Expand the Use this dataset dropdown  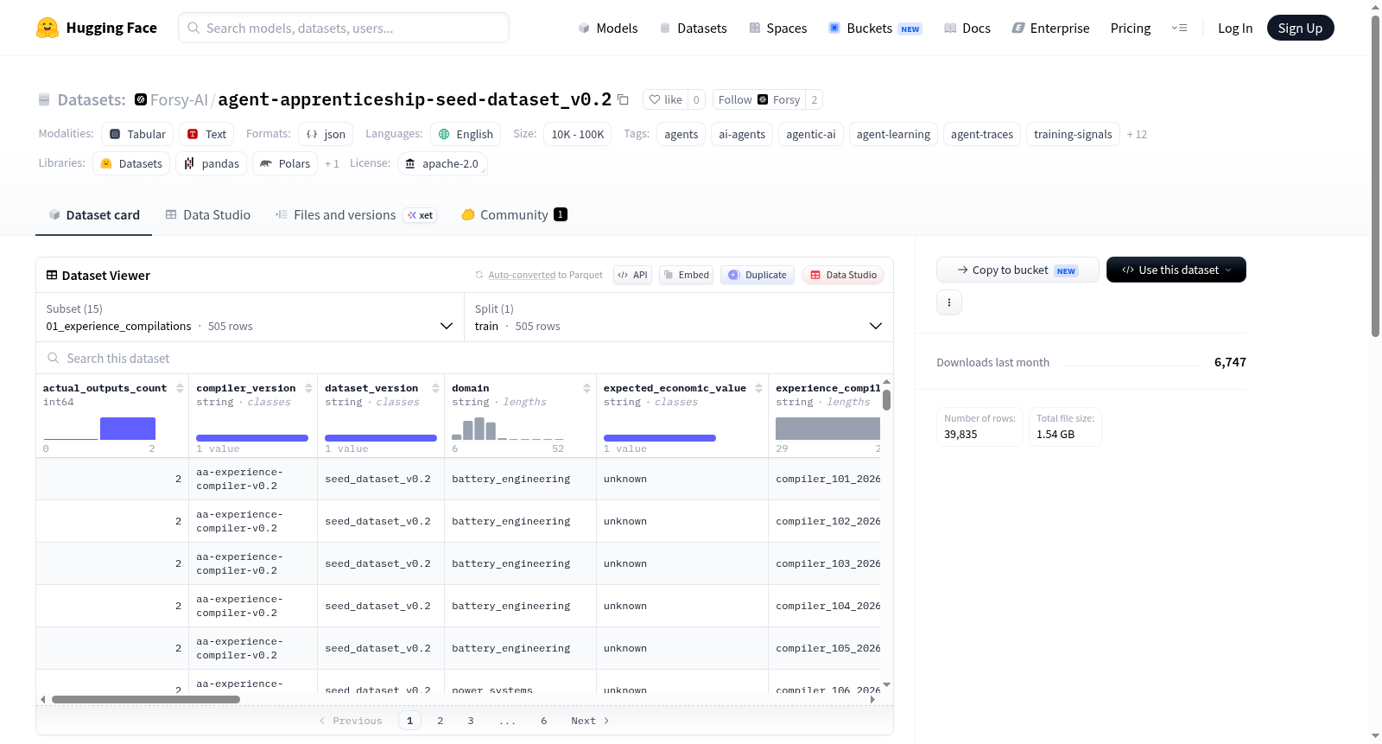(x=1176, y=270)
